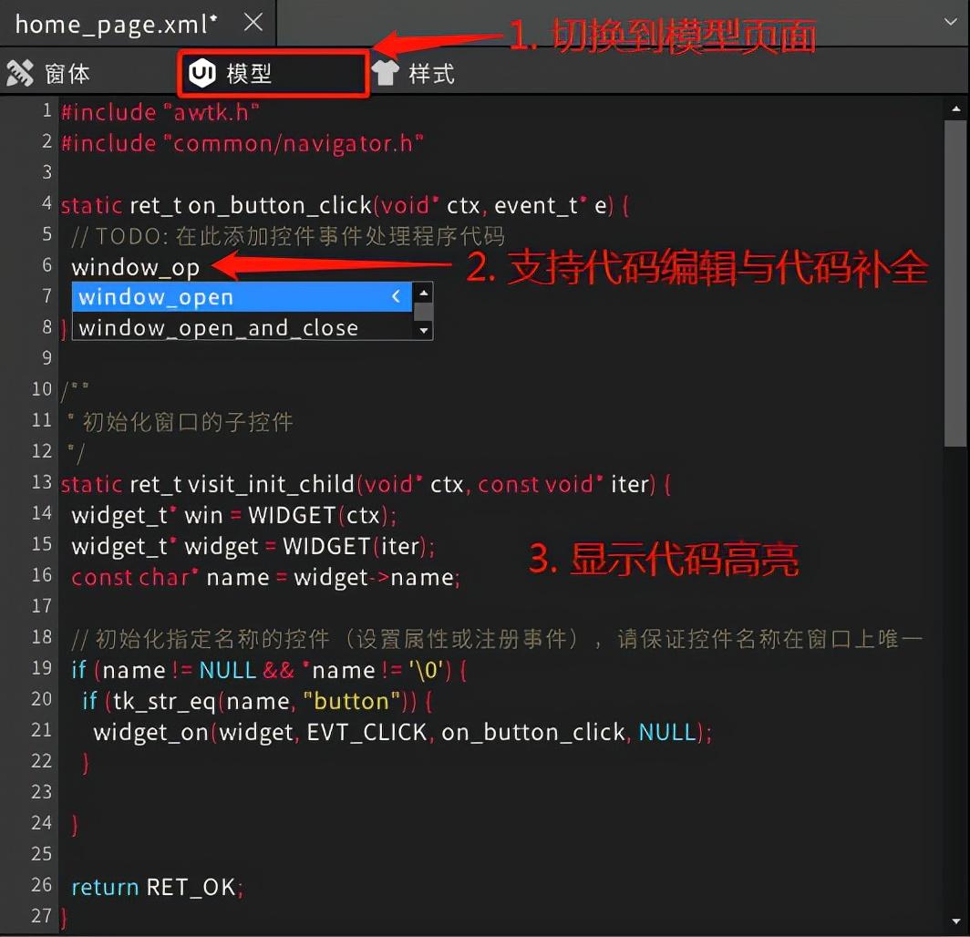970x937 pixels.
Task: Click the 样式 shirt icon
Action: (x=384, y=72)
